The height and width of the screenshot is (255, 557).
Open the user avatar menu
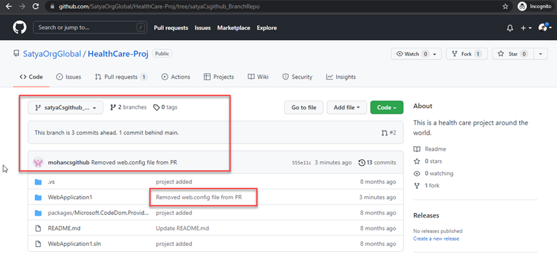[x=545, y=28]
